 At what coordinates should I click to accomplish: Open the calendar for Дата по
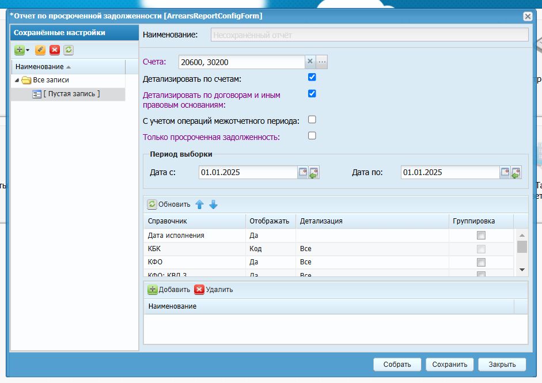click(x=505, y=172)
